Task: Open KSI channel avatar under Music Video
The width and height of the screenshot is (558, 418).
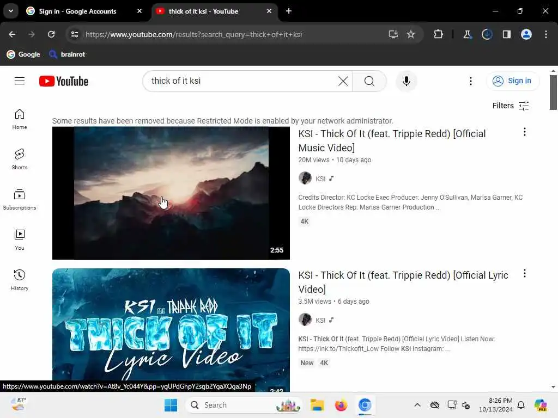Action: [305, 179]
